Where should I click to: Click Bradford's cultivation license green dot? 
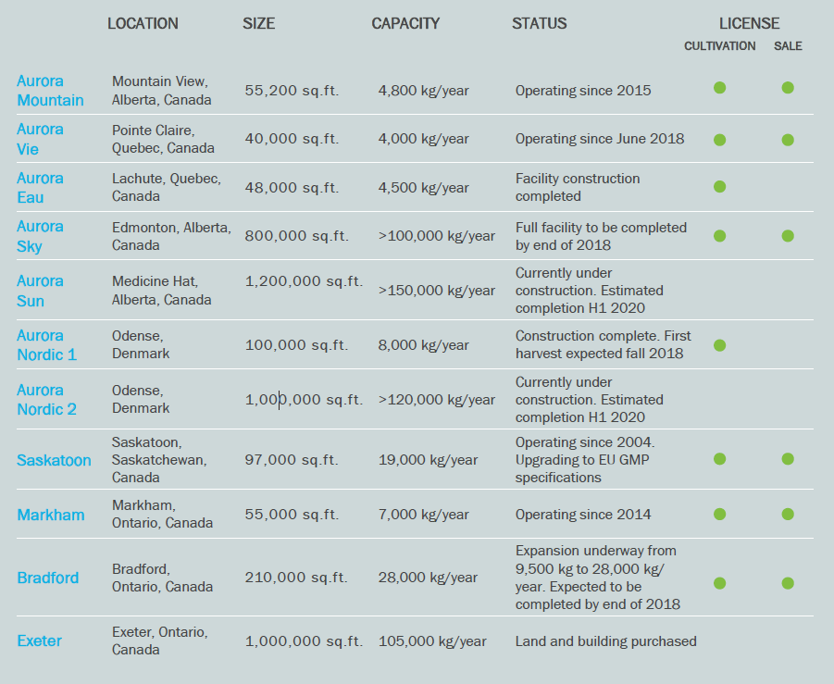point(719,583)
